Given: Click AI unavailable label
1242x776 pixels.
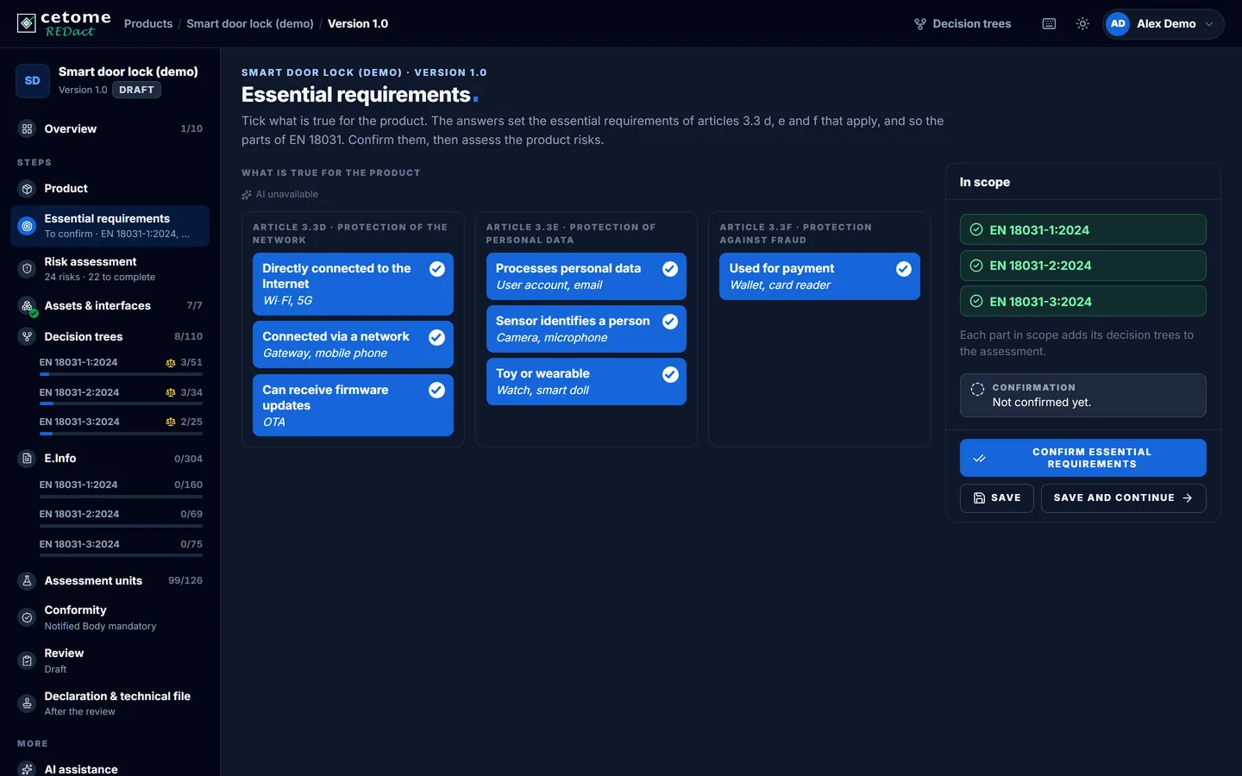Looking at the screenshot, I should tap(279, 195).
